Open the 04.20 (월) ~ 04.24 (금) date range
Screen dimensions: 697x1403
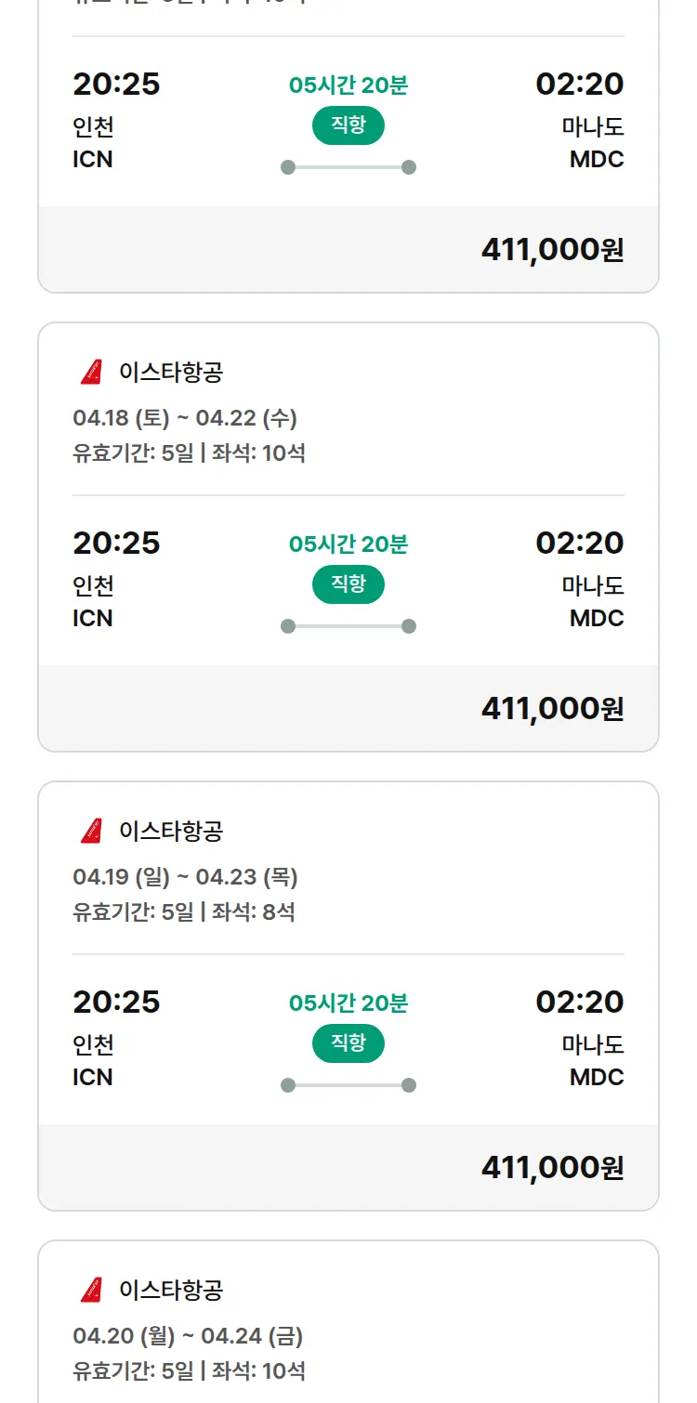coord(188,1336)
